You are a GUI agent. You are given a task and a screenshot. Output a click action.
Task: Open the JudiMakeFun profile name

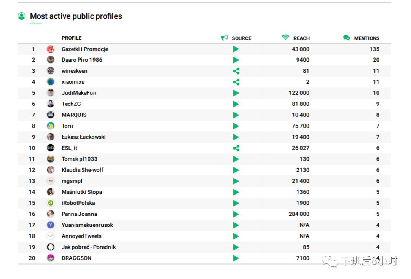pyautogui.click(x=79, y=93)
